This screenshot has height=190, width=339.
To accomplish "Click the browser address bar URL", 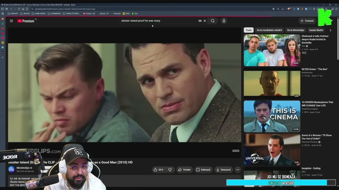I will point(65,9).
